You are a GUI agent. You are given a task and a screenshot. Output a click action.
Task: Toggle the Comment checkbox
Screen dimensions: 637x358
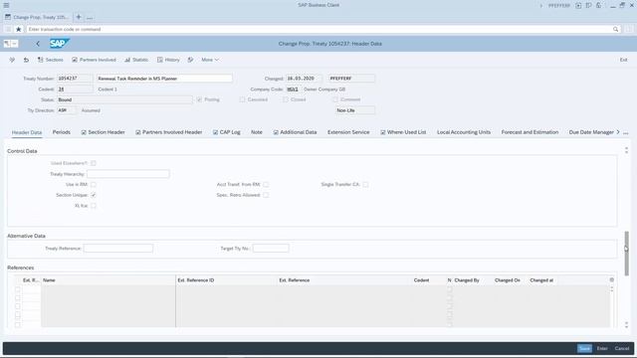[x=335, y=99]
